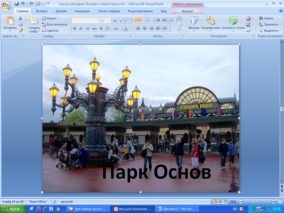Expand the font size dropdown showing 36
Image resolution: width=284 pixels, height=213 pixels.
(109, 21)
